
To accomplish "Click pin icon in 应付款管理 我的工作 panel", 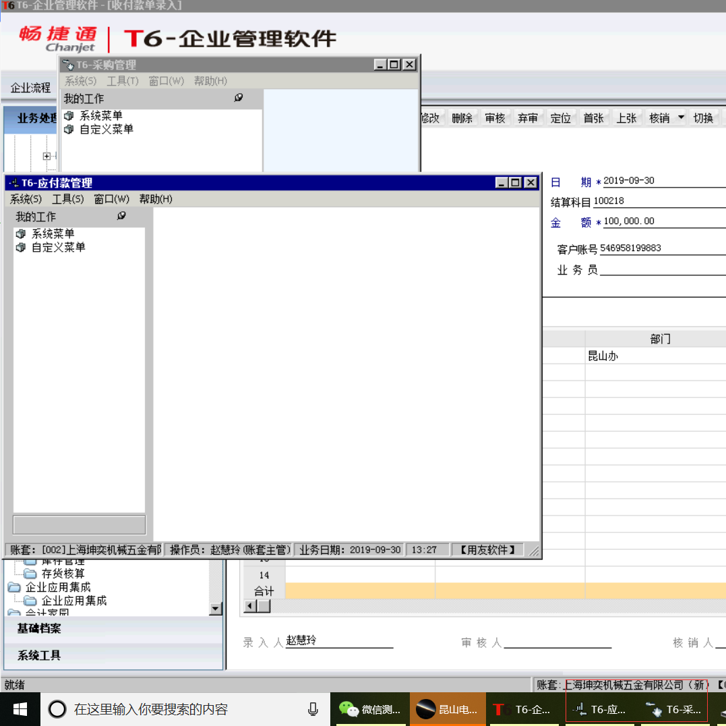I will coord(121,215).
